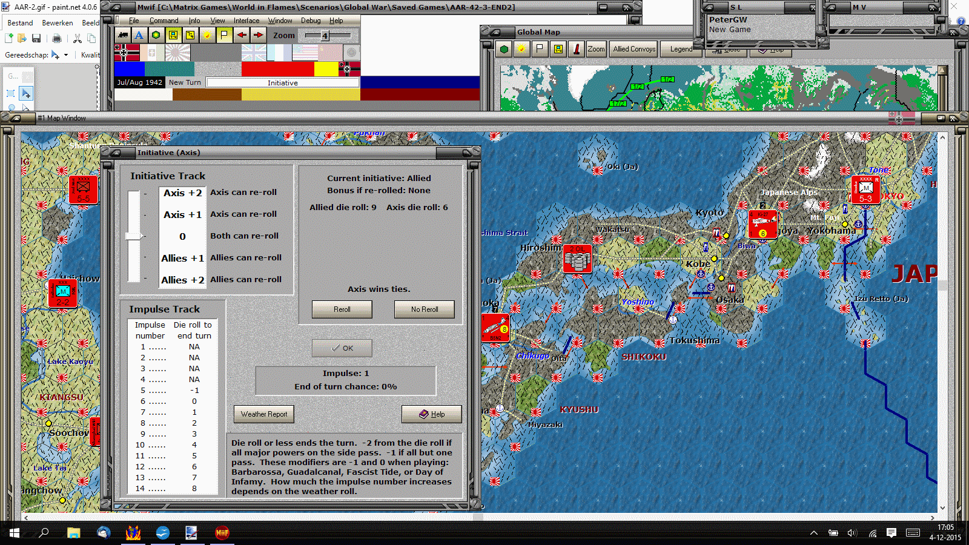Click Zoom button in Global Map window
This screenshot has width=969, height=545.
596,49
